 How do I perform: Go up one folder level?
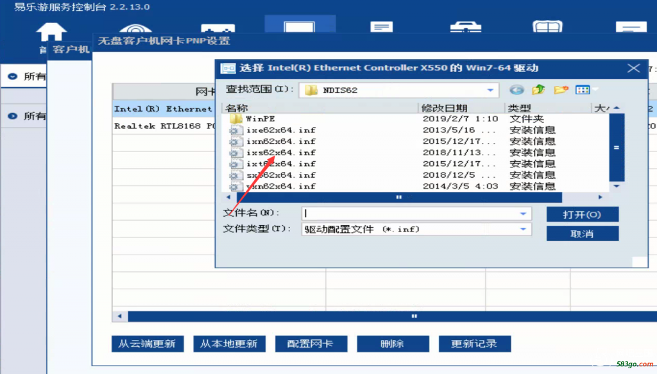(x=538, y=90)
